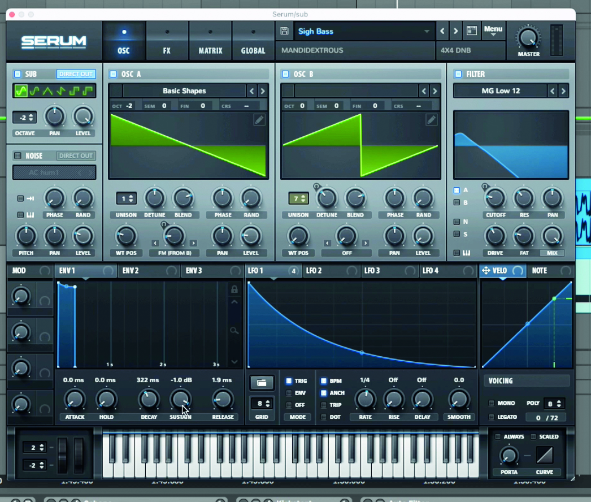Screen dimensions: 591x502
Task: Adjust OSC A unison voices stepper
Action: [x=126, y=198]
